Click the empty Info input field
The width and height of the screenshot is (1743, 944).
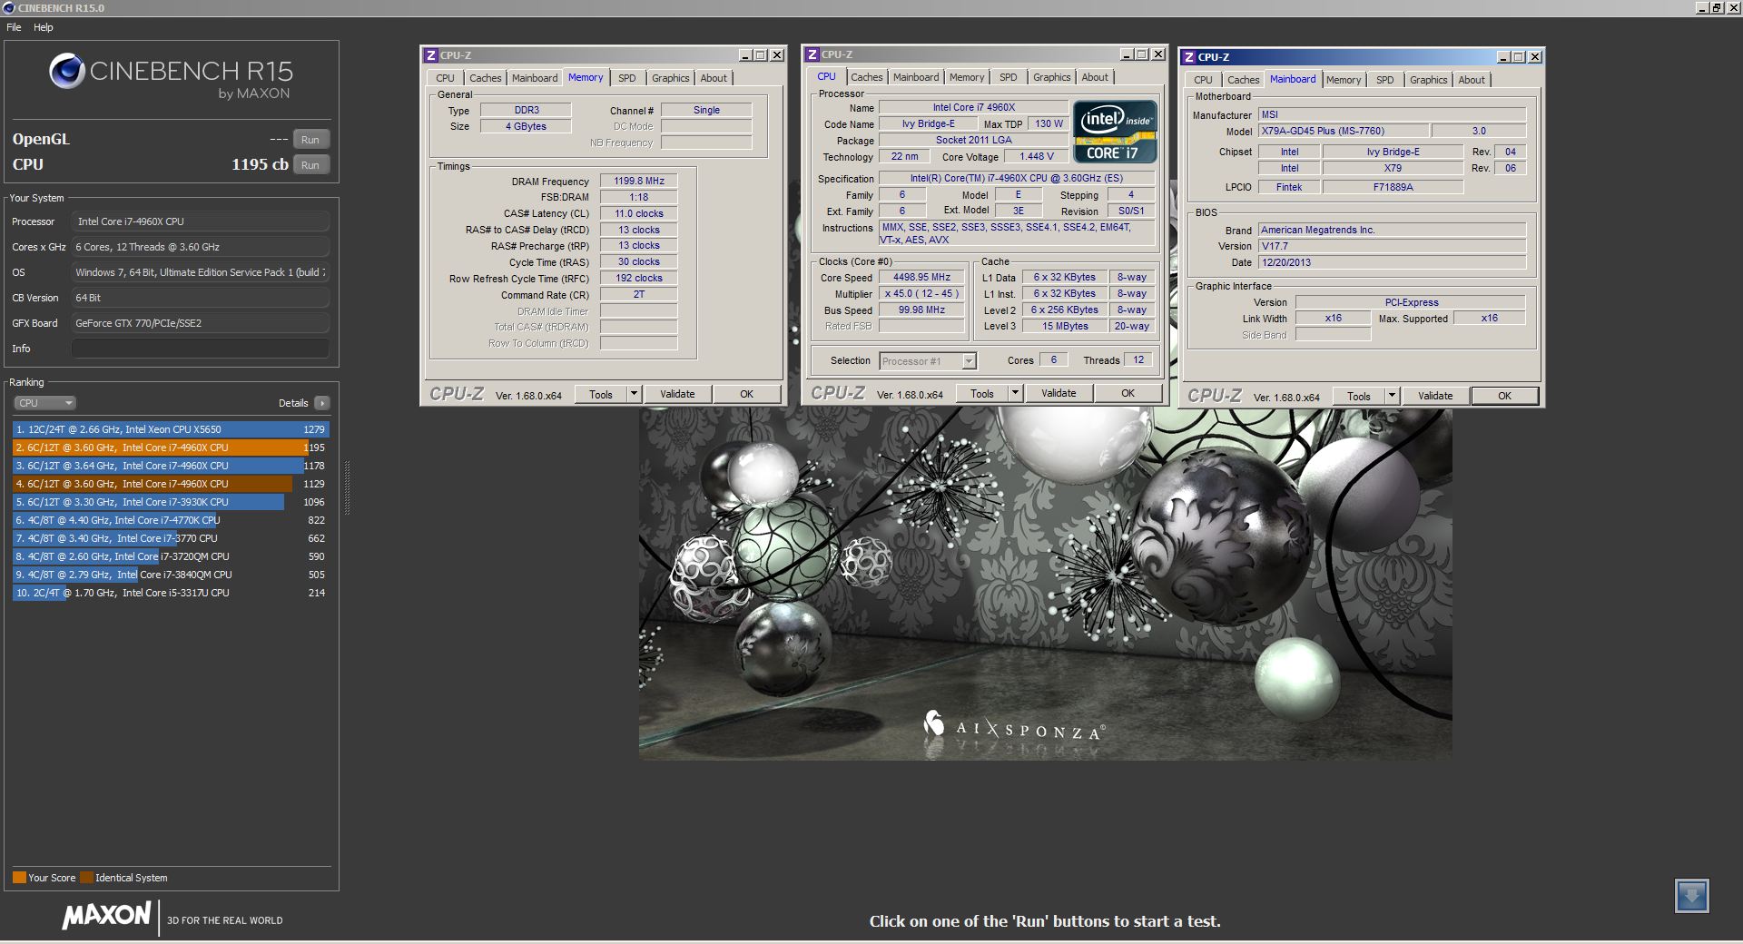(200, 349)
